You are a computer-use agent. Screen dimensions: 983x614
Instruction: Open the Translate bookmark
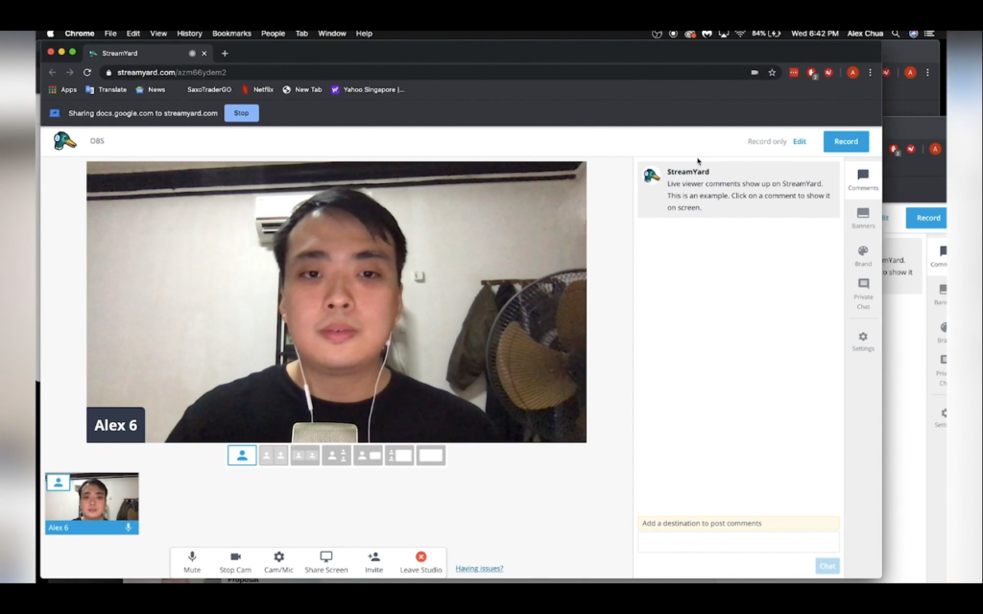(106, 89)
